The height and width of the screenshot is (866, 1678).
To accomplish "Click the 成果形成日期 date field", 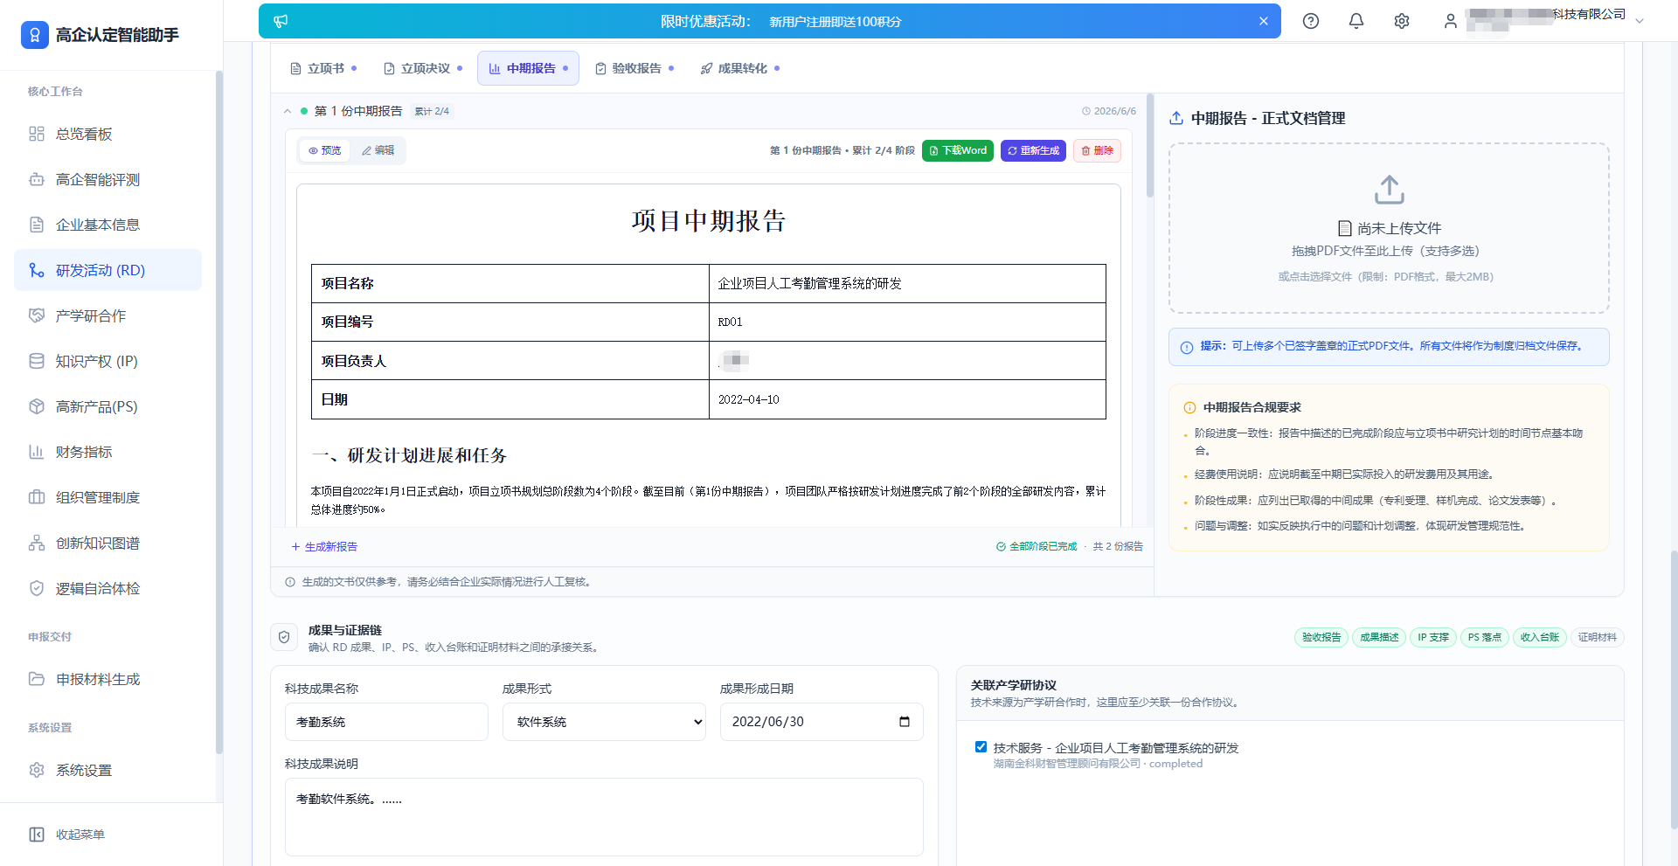I will click(x=822, y=722).
